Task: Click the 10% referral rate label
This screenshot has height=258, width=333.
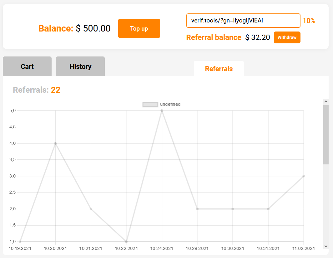Action: pos(309,21)
